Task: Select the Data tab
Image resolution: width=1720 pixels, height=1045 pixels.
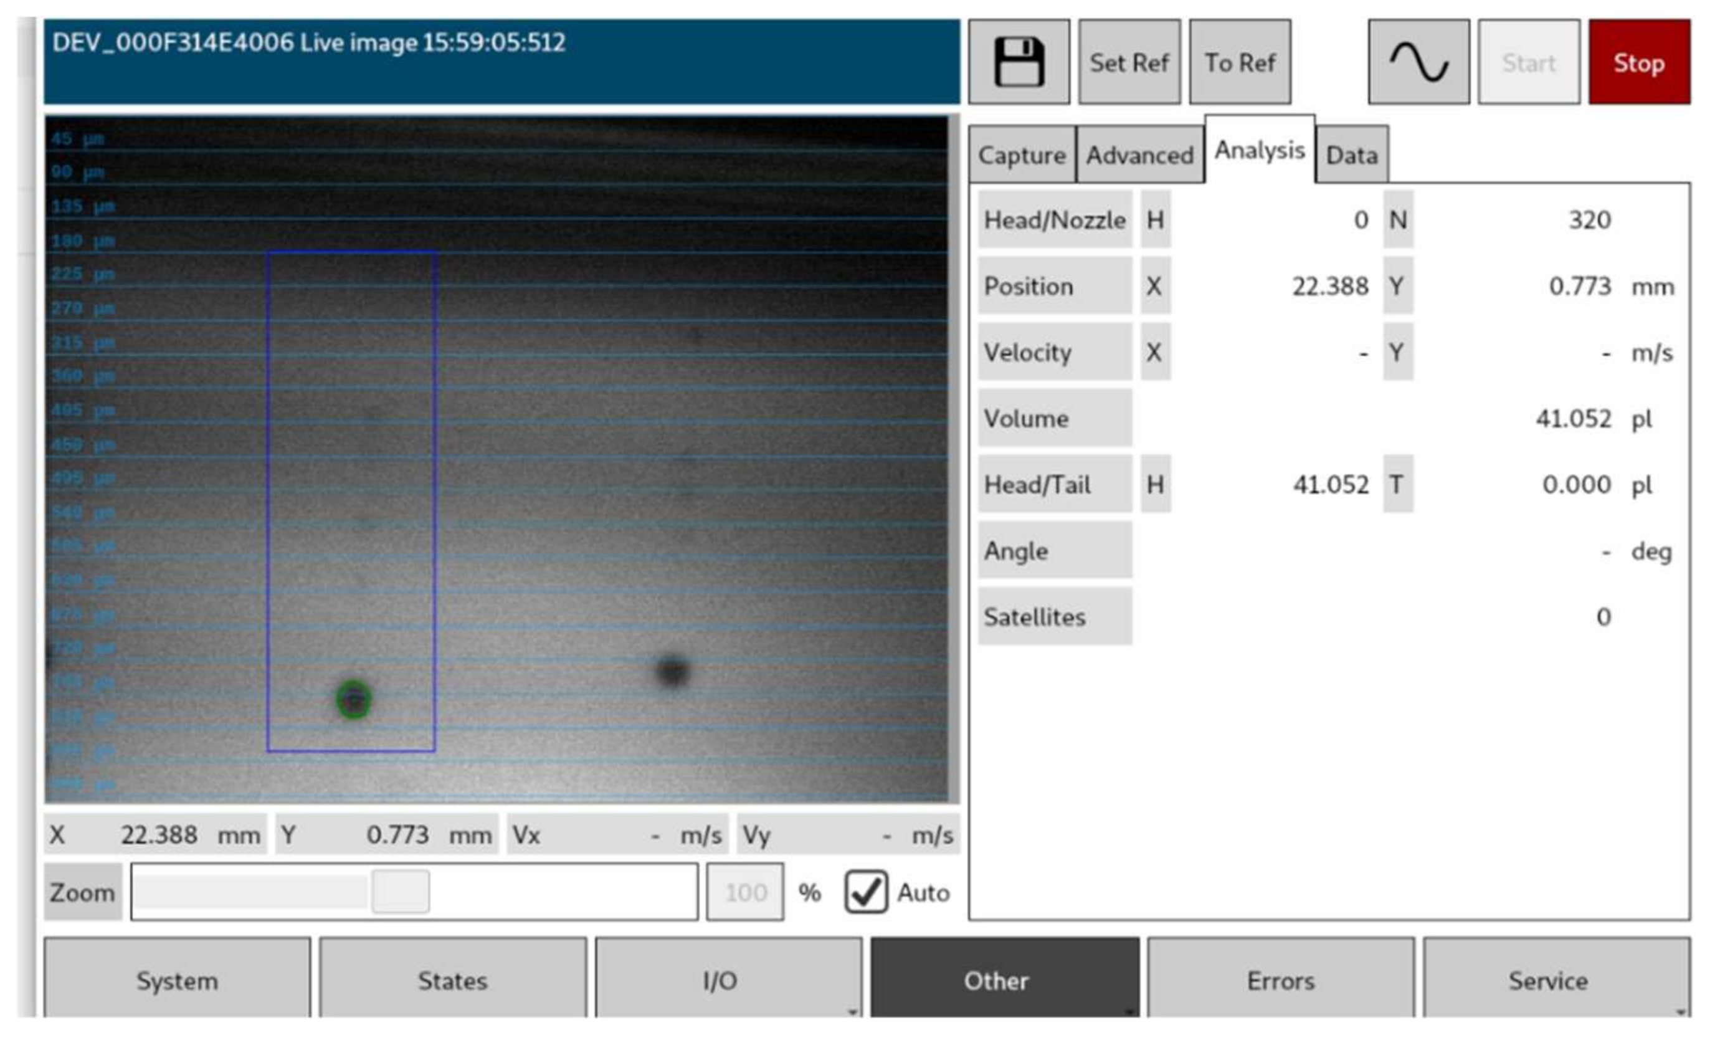Action: click(x=1351, y=155)
